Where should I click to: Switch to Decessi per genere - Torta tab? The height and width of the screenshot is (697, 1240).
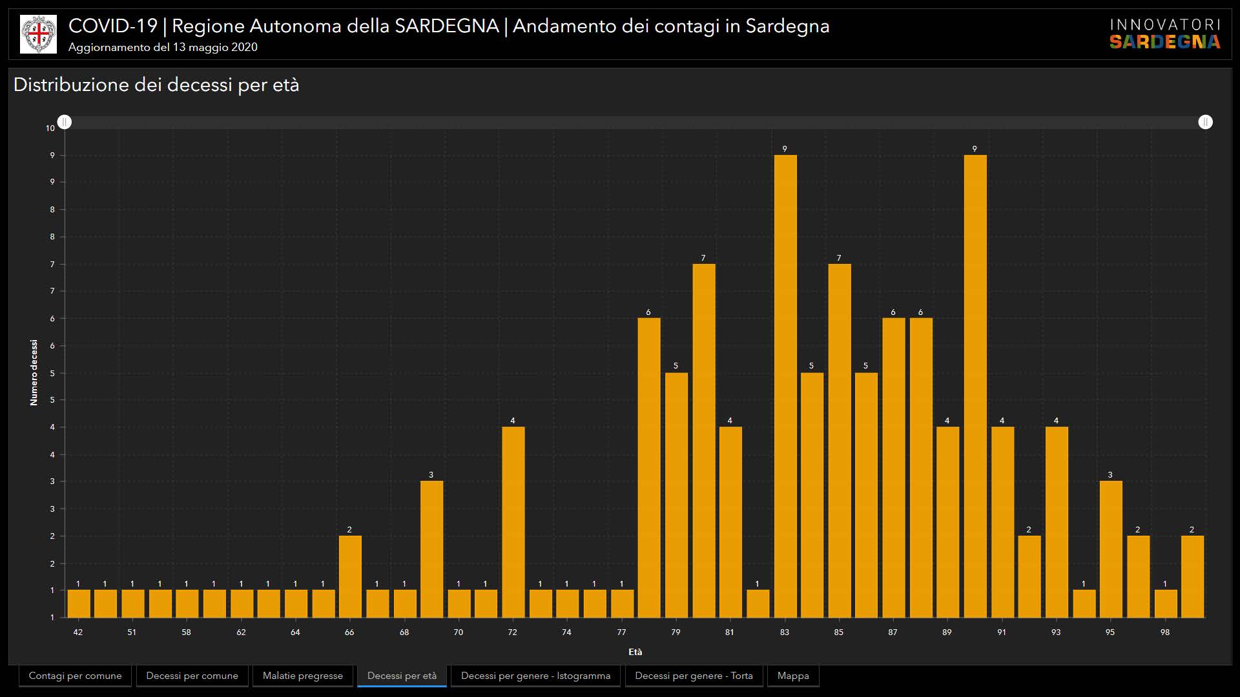(x=694, y=676)
